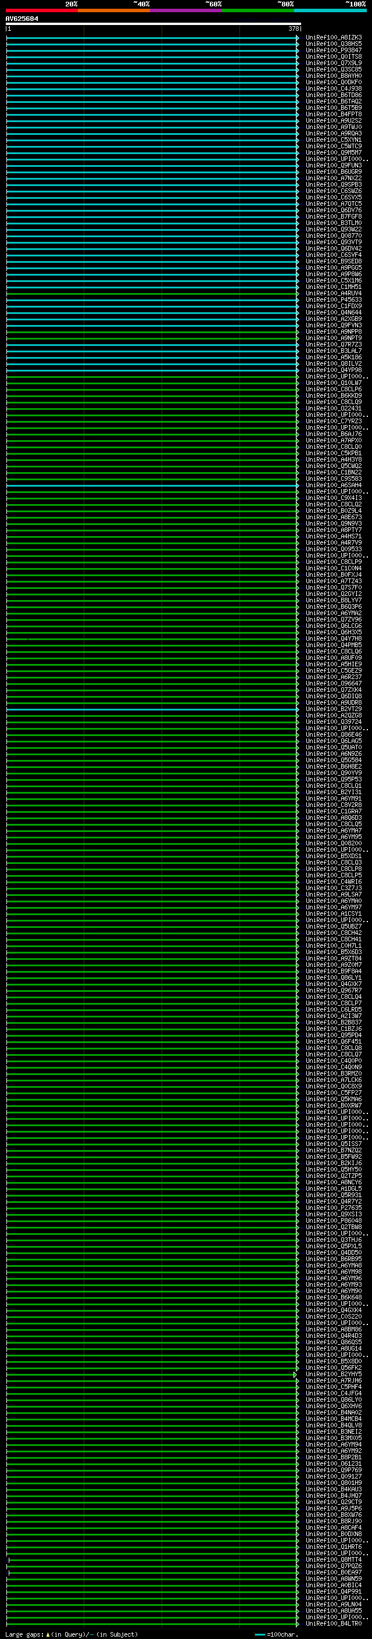Image resolution: width=372 pixels, height=1639 pixels.
Task: Select label UniRef100_B6TD86
Action: tap(333, 95)
